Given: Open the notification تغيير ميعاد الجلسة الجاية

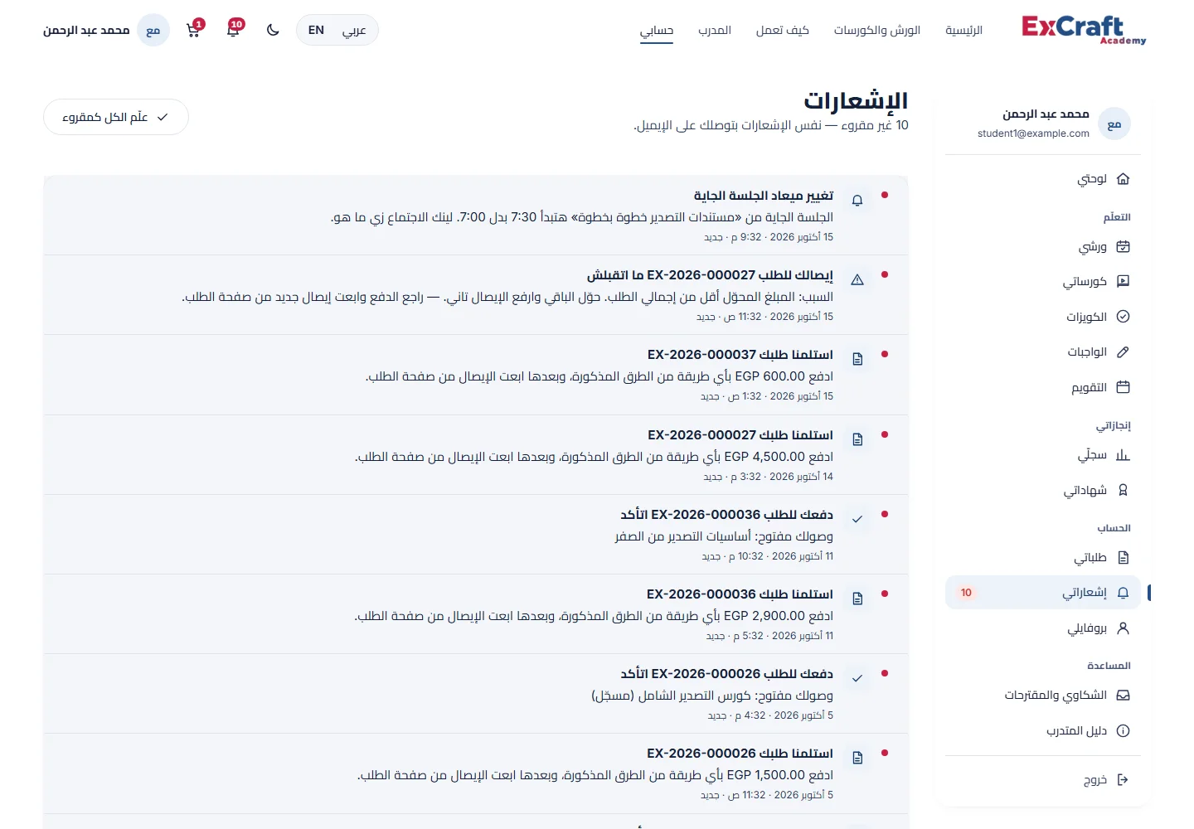Looking at the screenshot, I should (x=476, y=216).
